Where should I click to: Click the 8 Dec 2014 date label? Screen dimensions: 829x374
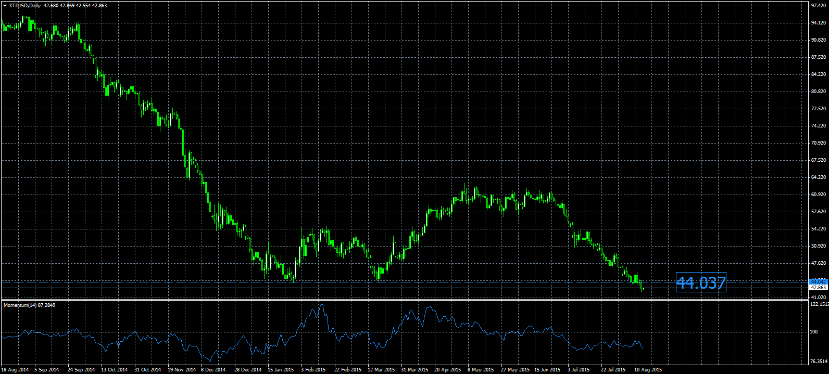click(x=214, y=370)
